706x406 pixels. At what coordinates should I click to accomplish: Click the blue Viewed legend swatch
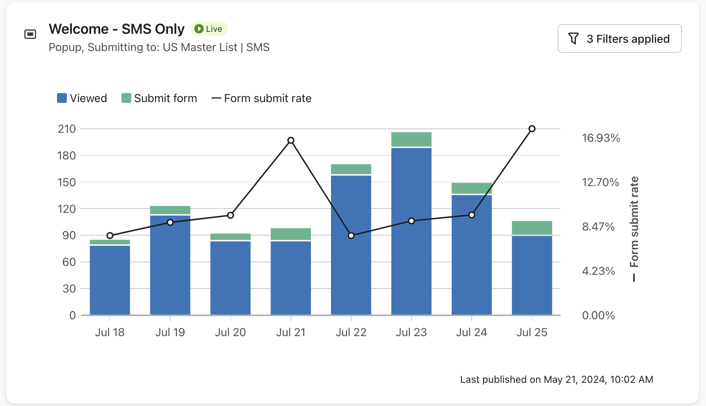pos(61,98)
